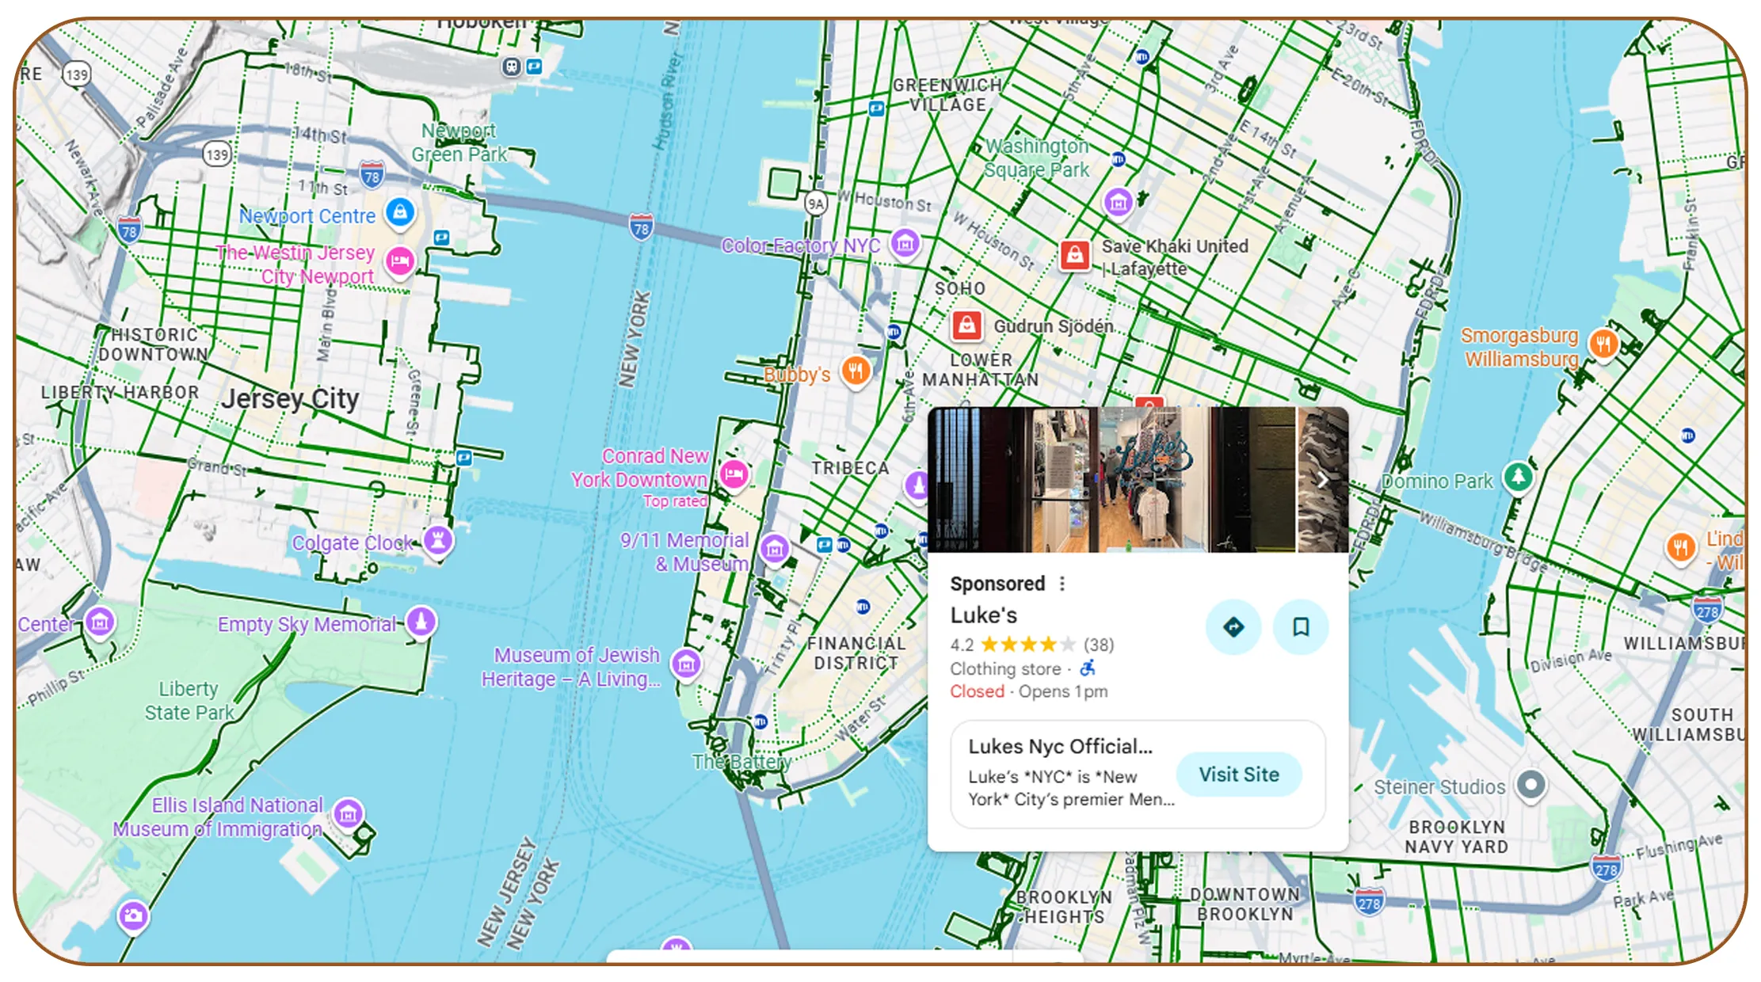Viewport: 1761px width, 982px height.
Task: Select the 9/11 Memorial & Museum pin
Action: pyautogui.click(x=774, y=549)
